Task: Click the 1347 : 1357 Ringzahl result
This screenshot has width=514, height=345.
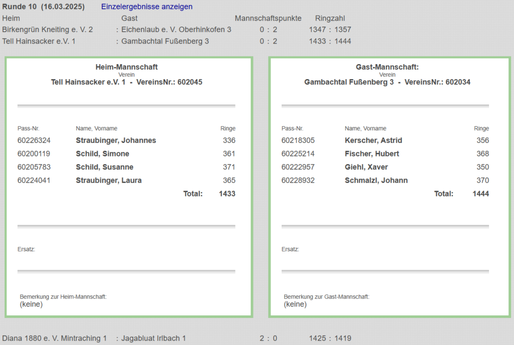Action: (x=330, y=30)
